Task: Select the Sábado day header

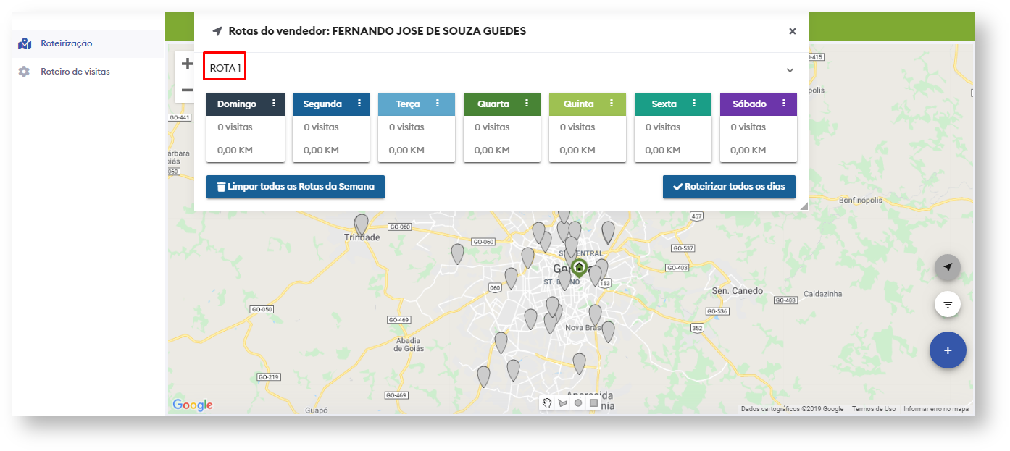Action: point(759,104)
